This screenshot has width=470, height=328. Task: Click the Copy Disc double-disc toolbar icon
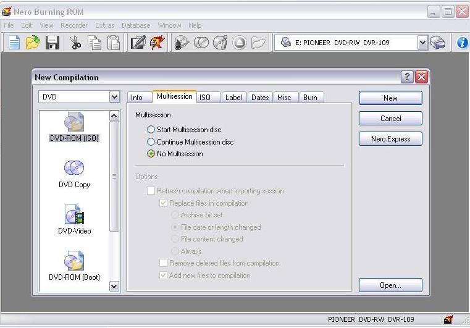201,42
